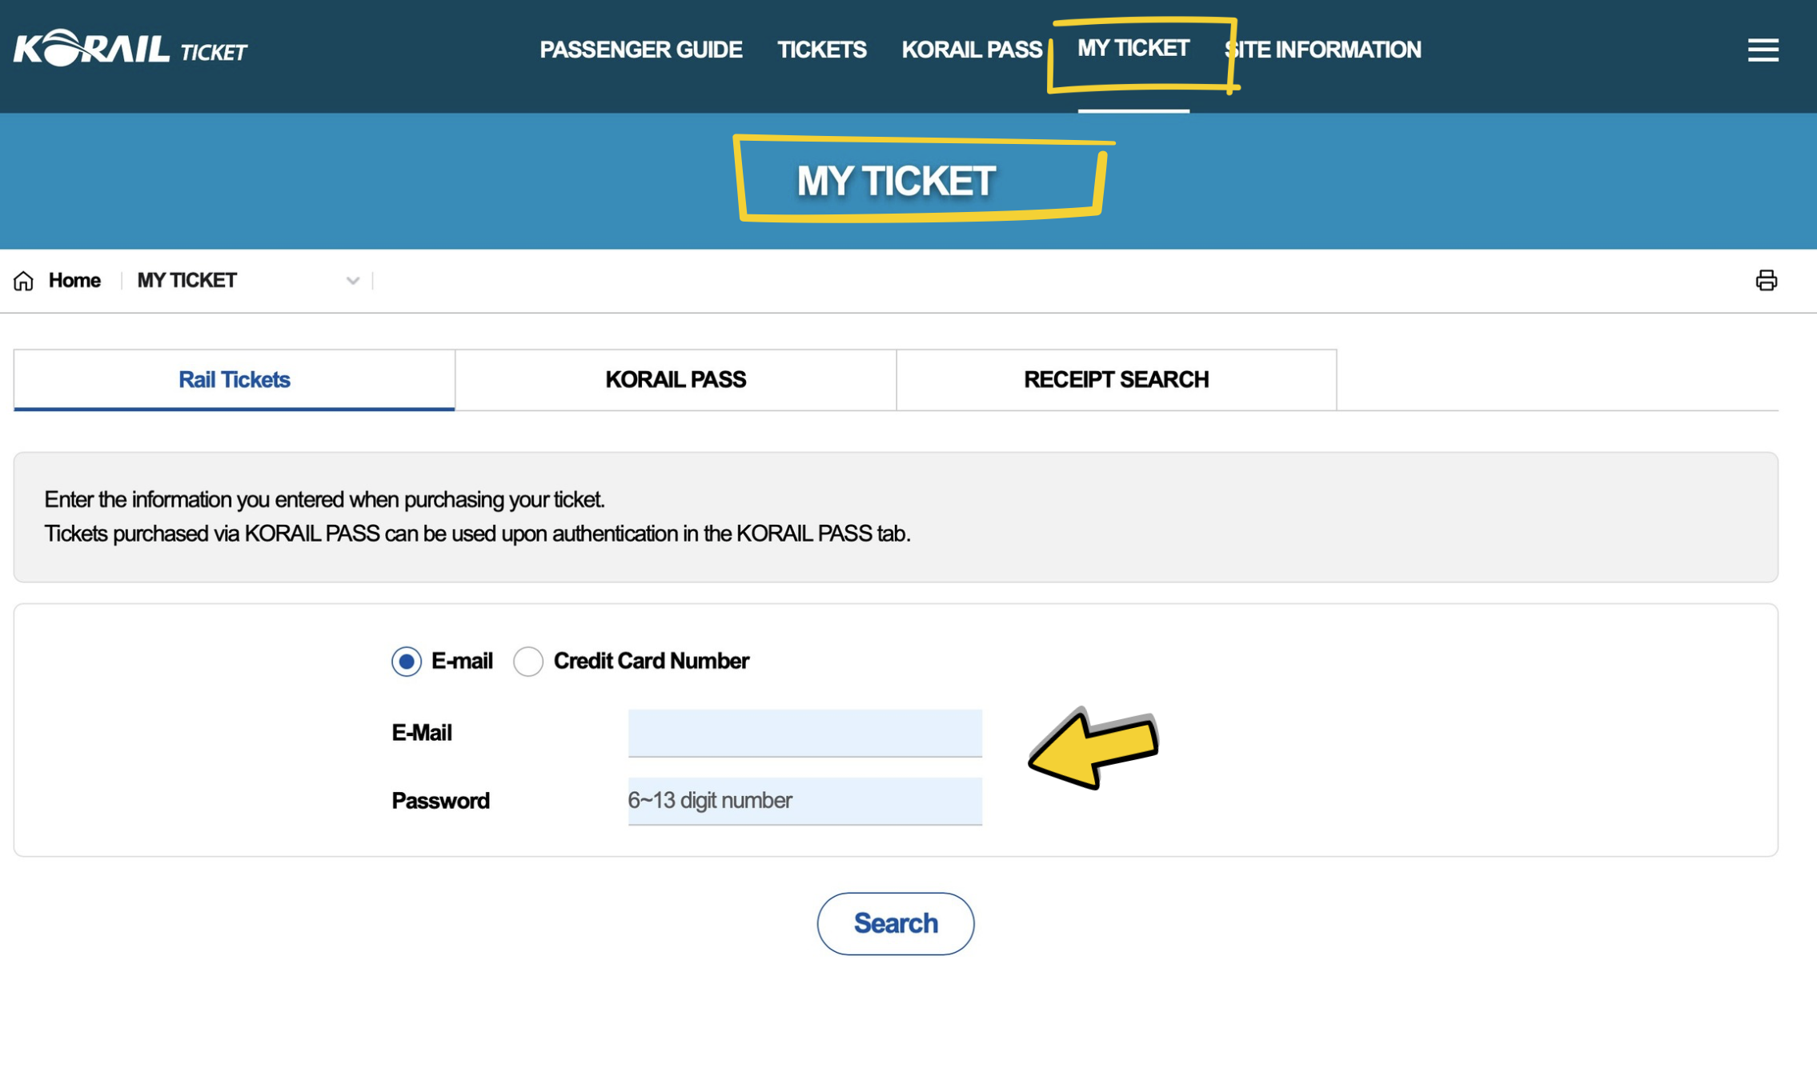Image resolution: width=1817 pixels, height=1088 pixels.
Task: Open the SITE INFORMATION menu
Action: pos(1323,50)
